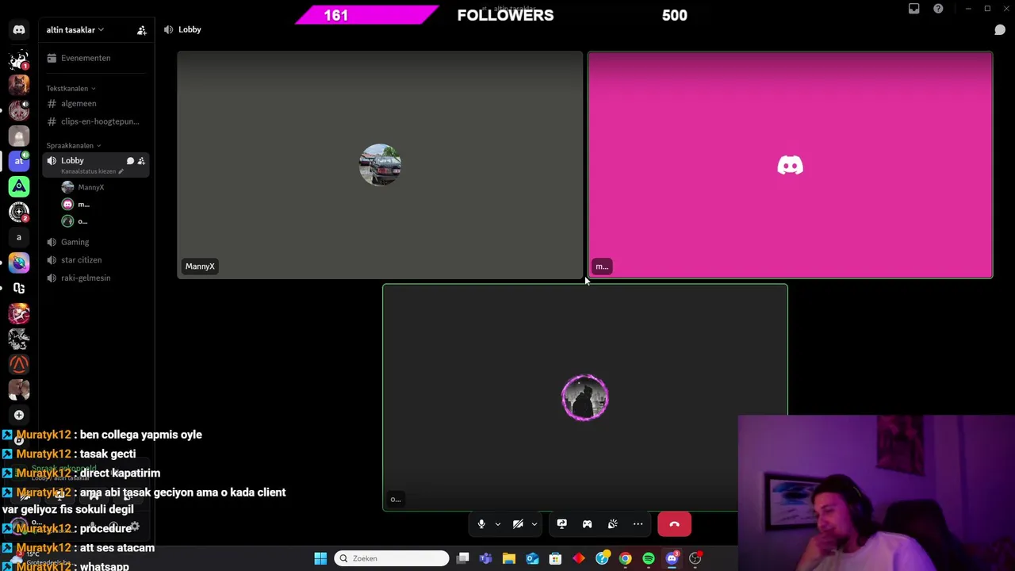Open the algemeen text channel

coord(96,103)
